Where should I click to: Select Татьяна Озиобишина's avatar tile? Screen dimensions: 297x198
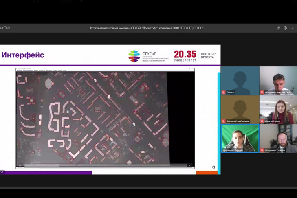pyautogui.click(x=240, y=110)
